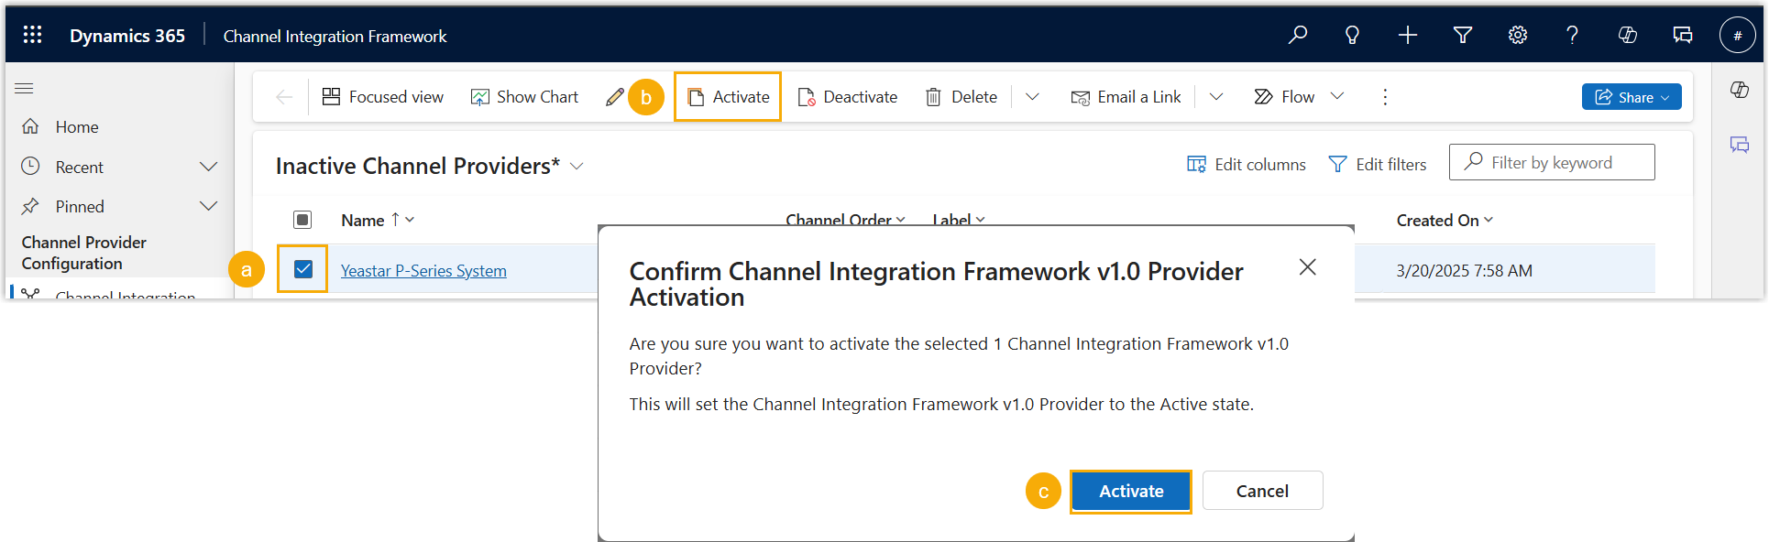Confirm with the blue Activate button

(1130, 492)
